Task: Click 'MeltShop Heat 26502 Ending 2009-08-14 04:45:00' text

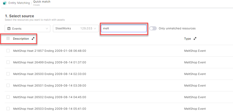Action: tap(50, 97)
